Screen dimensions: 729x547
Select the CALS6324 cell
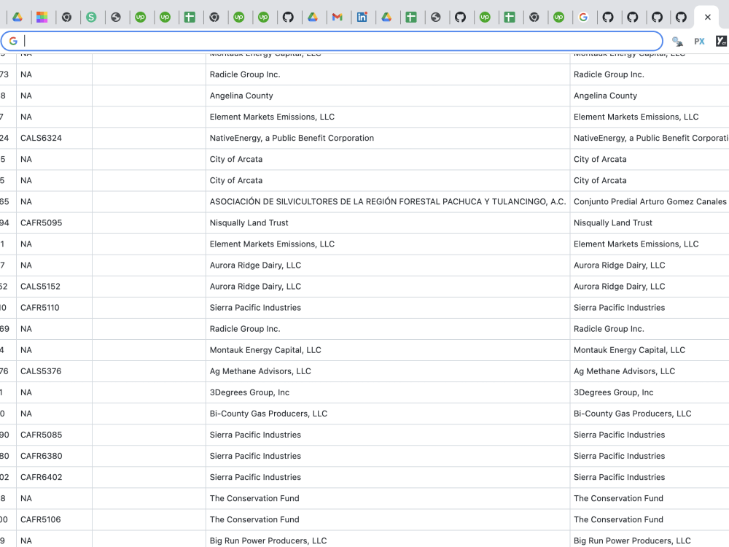pyautogui.click(x=54, y=138)
